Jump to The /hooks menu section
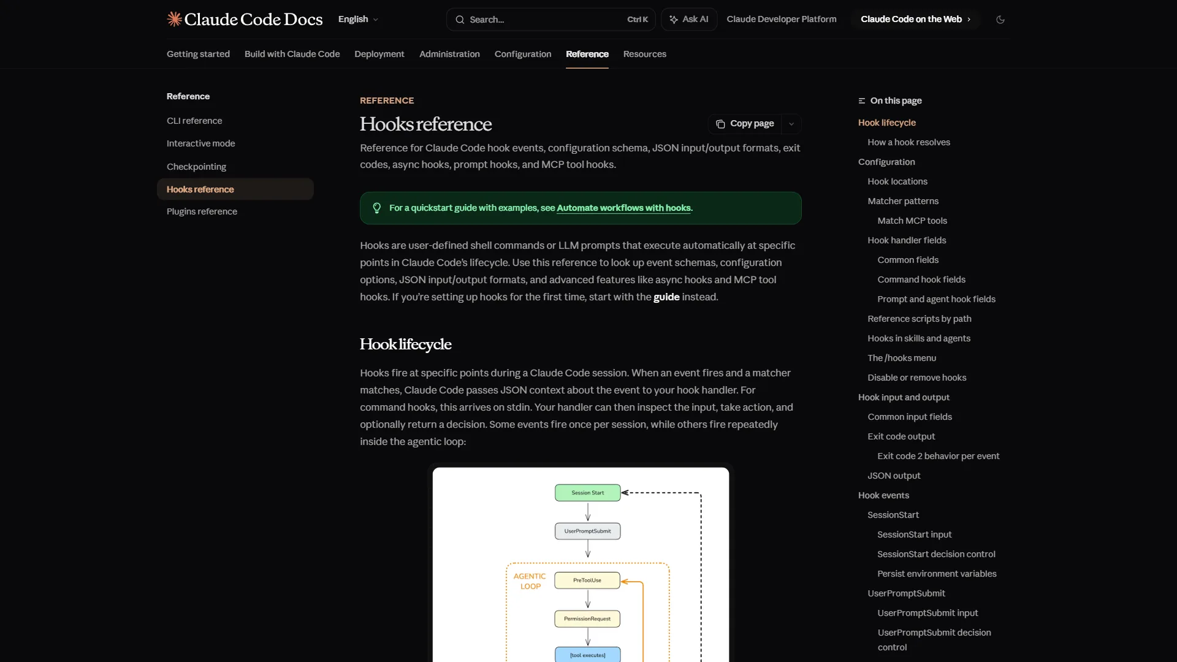This screenshot has height=662, width=1177. tap(902, 358)
